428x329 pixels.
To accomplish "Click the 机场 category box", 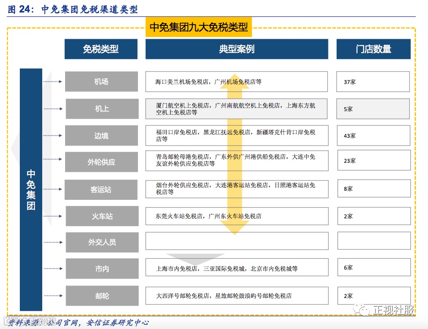I will point(101,81).
